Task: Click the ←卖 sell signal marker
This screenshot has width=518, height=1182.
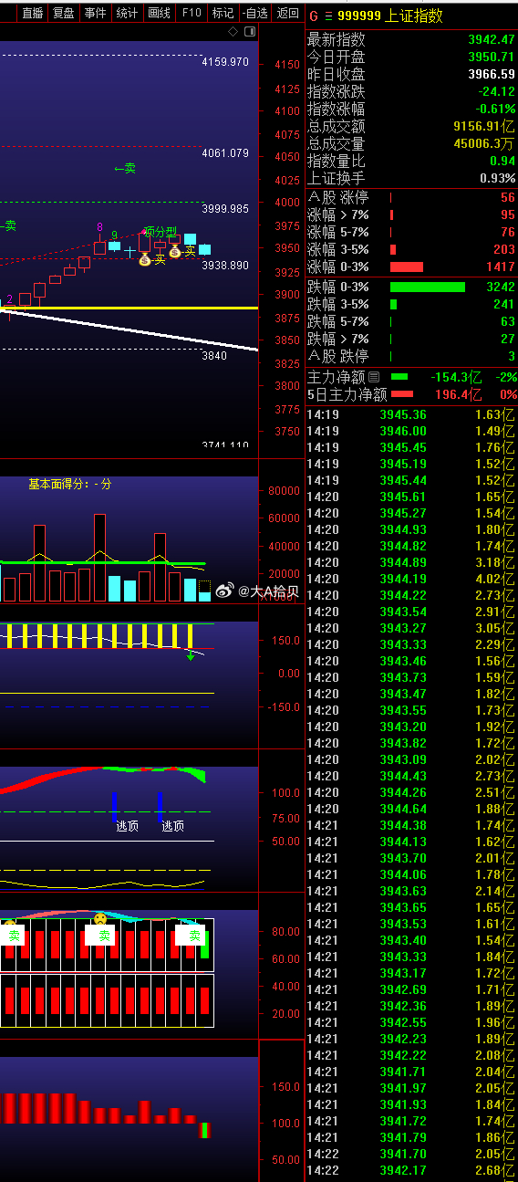Action: (125, 168)
